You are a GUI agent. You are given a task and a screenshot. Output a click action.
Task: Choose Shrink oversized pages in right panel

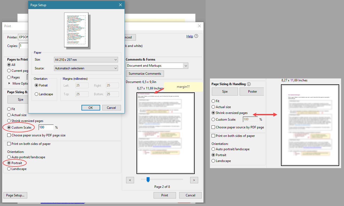(214, 113)
